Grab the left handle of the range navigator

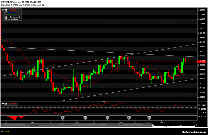pyautogui.click(x=153, y=125)
